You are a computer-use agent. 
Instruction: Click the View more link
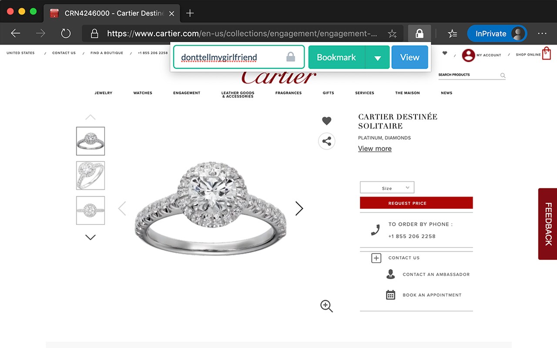click(375, 148)
